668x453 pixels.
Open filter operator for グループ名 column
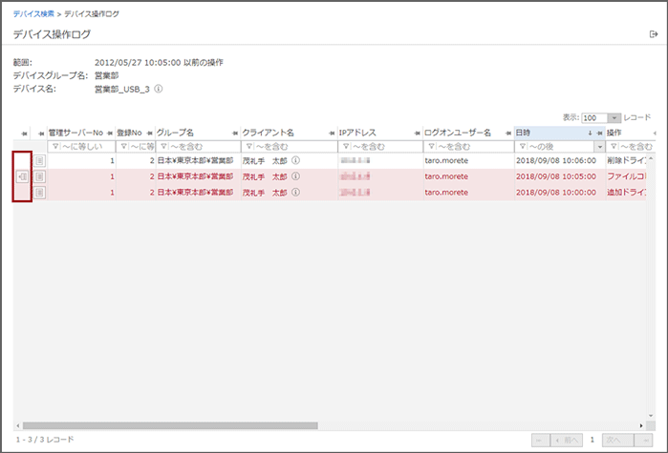click(162, 147)
